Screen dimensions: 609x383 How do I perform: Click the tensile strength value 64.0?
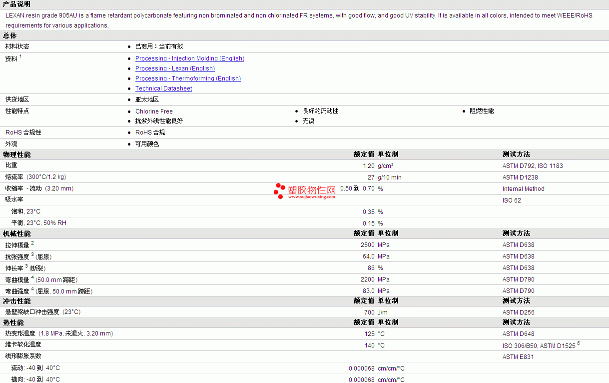369,256
